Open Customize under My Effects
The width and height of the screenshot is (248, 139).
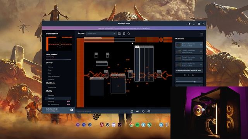point(52,87)
